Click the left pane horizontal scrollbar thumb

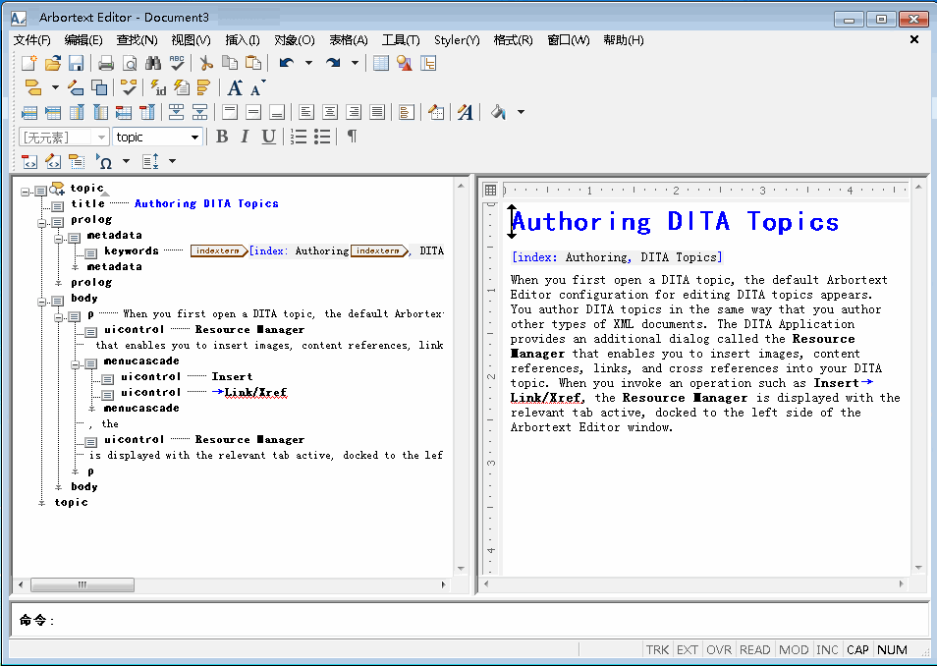pos(83,584)
